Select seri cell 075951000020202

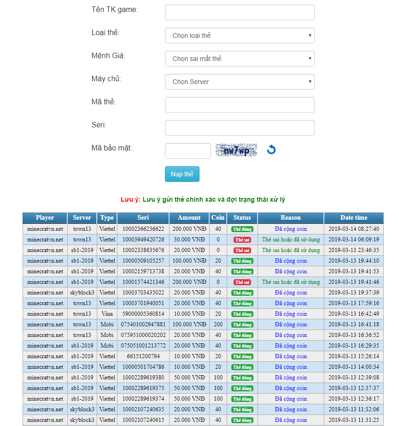click(143, 335)
